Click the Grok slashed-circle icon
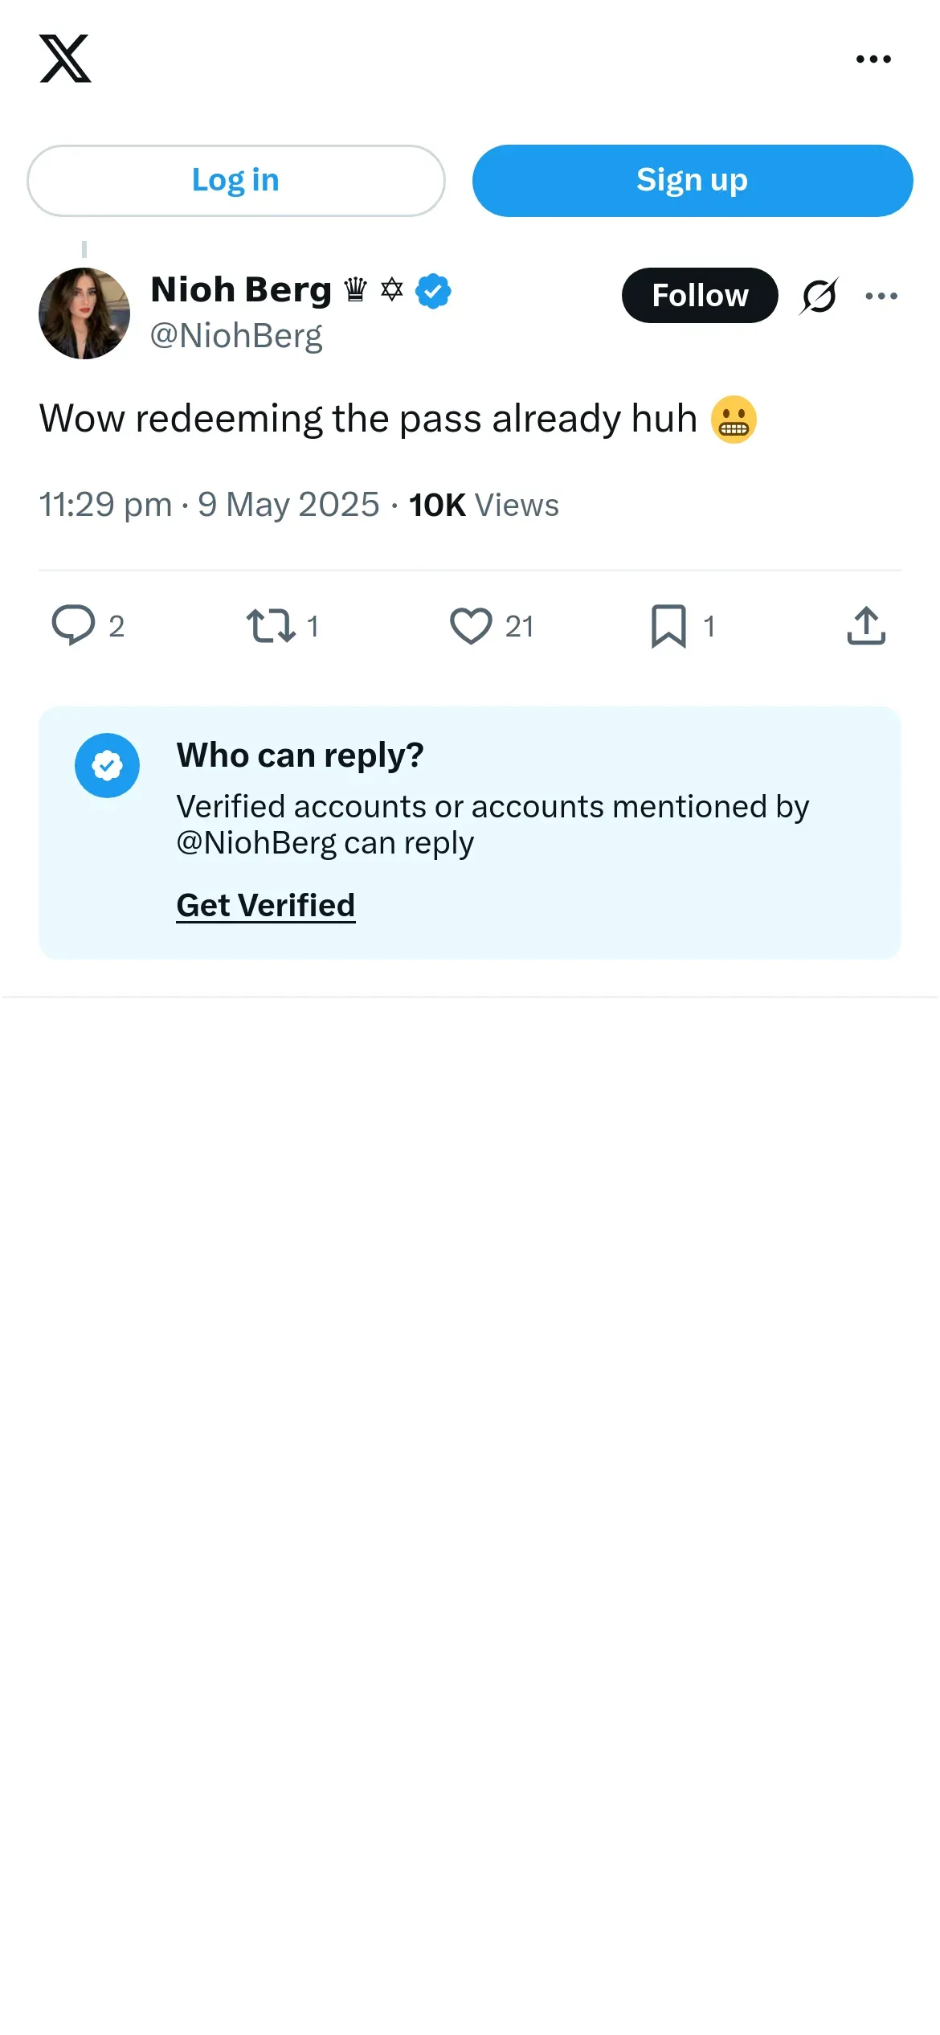 (x=819, y=296)
